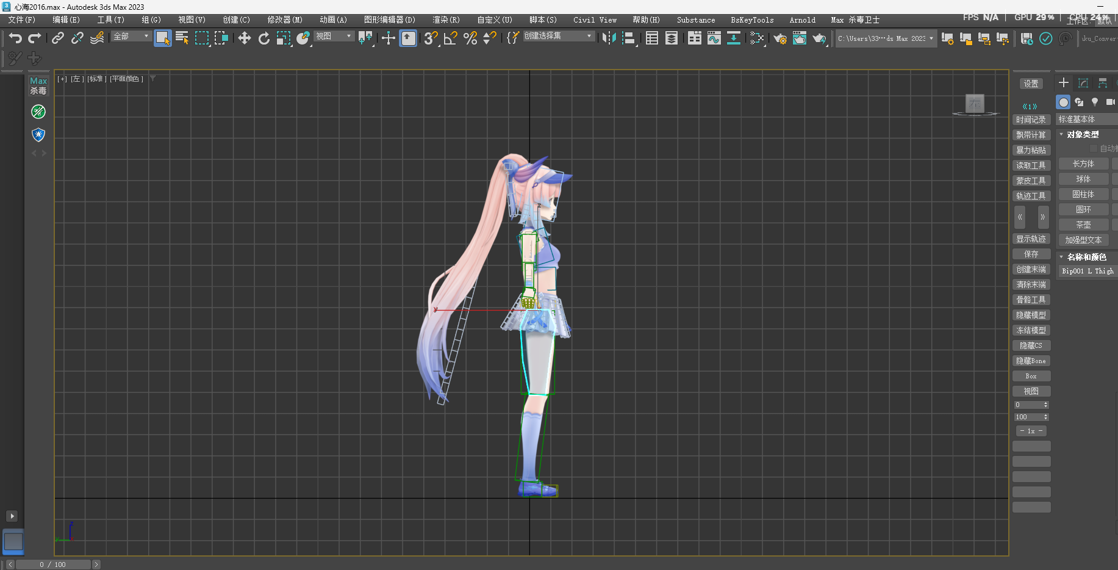Click the Undo arrow icon
1118x570 pixels.
pos(15,38)
